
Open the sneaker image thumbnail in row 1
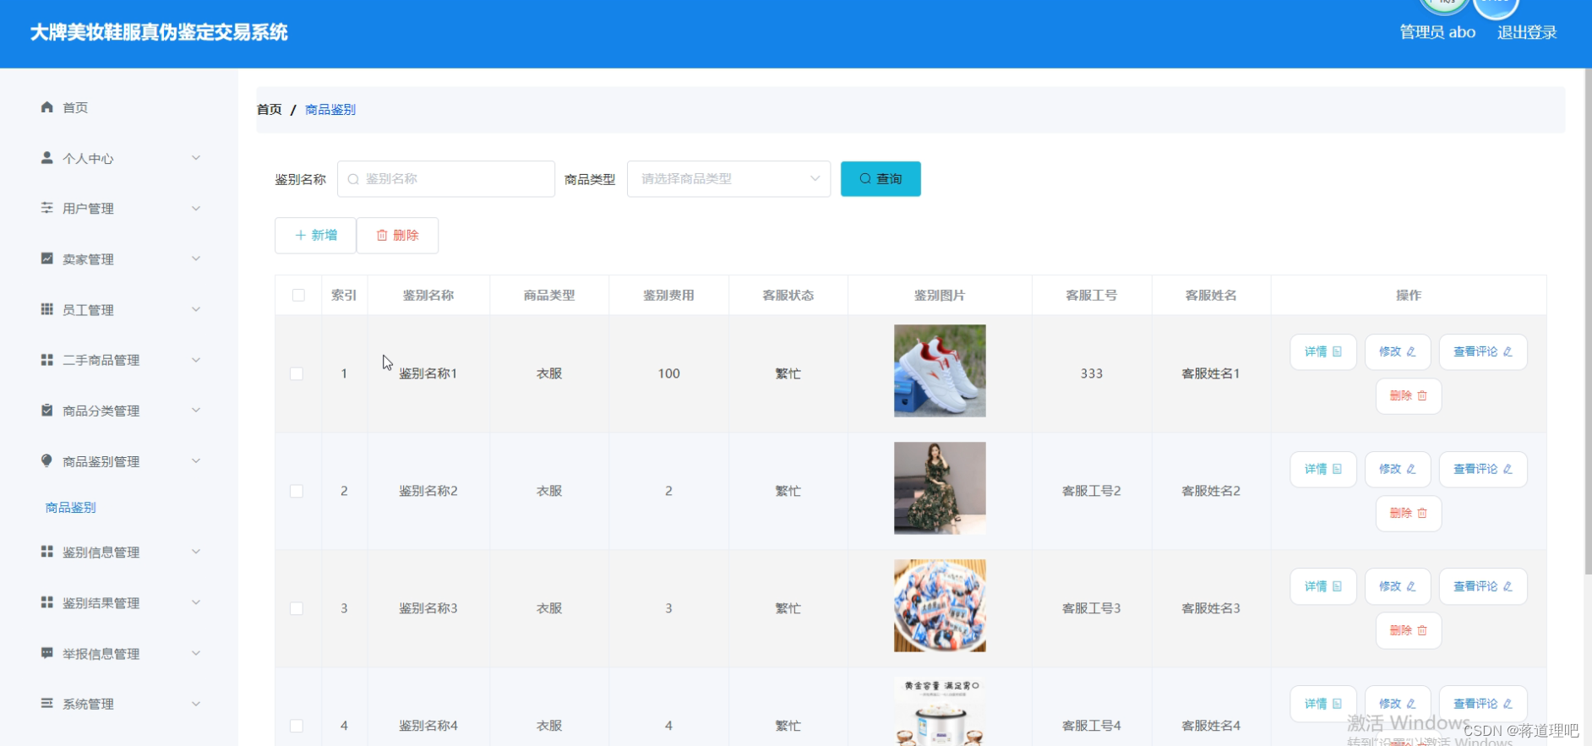(x=940, y=371)
